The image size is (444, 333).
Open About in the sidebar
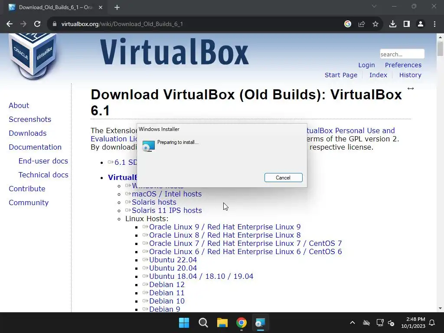pyautogui.click(x=19, y=105)
